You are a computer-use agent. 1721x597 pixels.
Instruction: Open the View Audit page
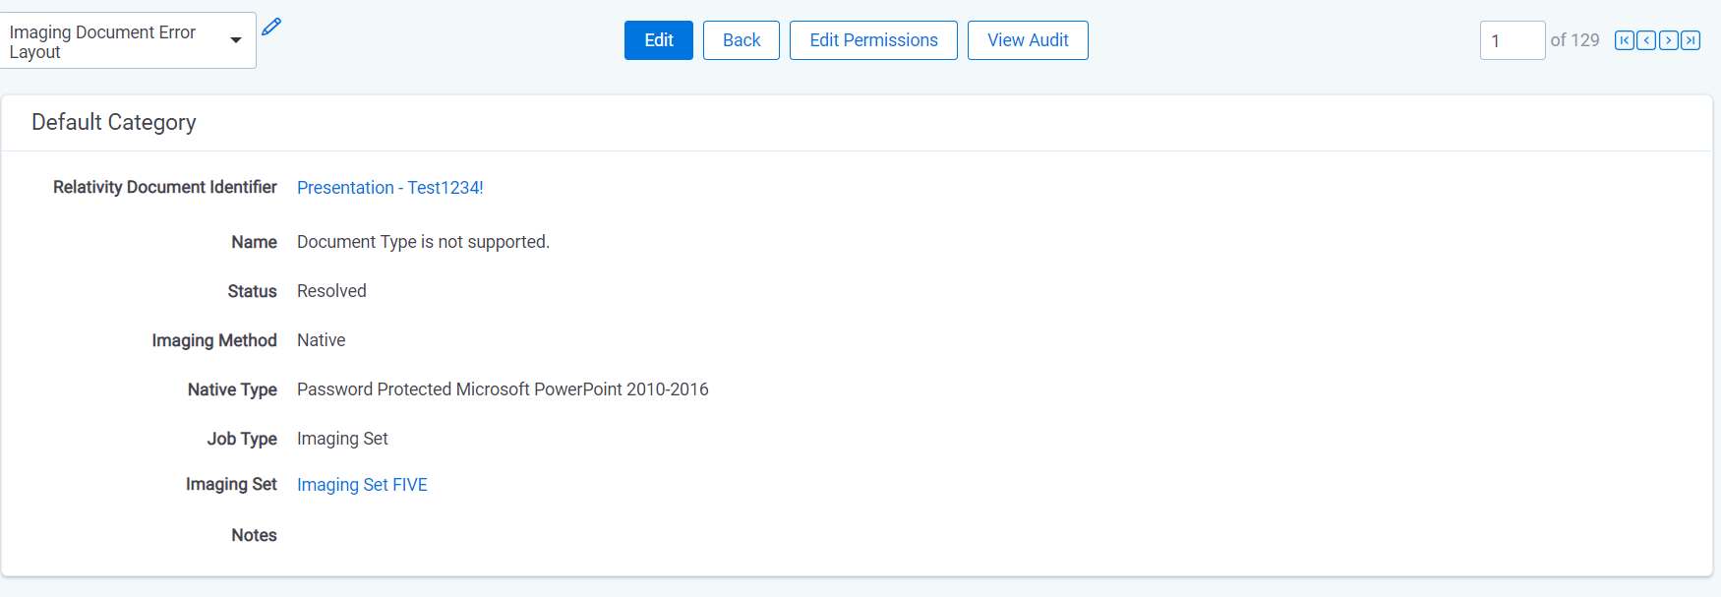click(x=1028, y=40)
